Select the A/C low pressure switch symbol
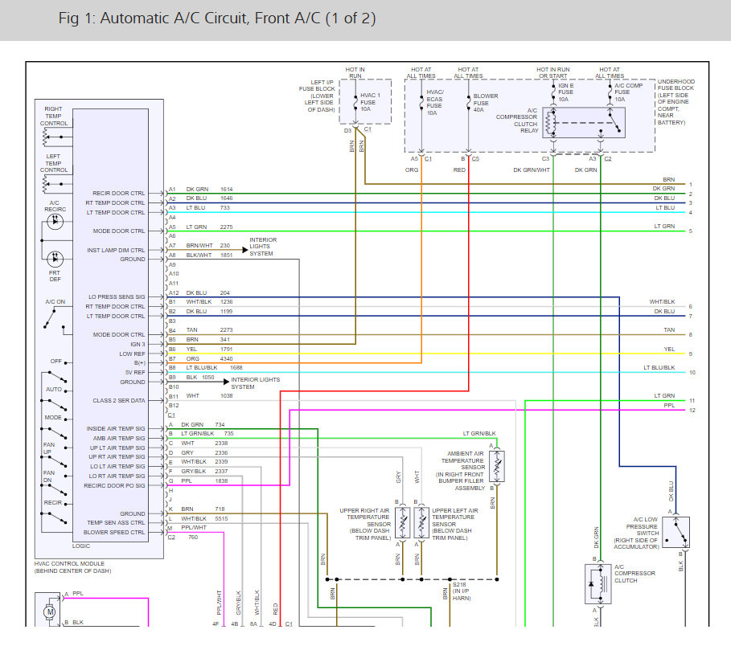 coord(676,532)
